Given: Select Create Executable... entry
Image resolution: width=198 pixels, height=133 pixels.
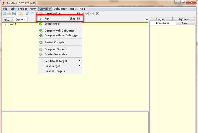Looking at the screenshot, I should coord(60,54).
